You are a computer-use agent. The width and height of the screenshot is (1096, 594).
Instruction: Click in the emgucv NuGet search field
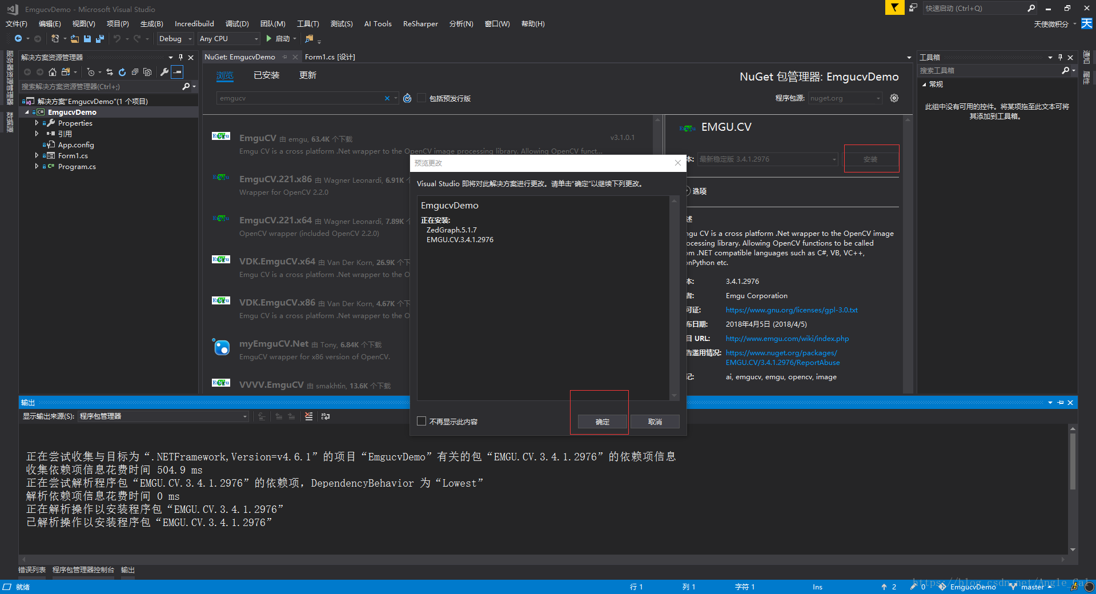click(x=300, y=98)
